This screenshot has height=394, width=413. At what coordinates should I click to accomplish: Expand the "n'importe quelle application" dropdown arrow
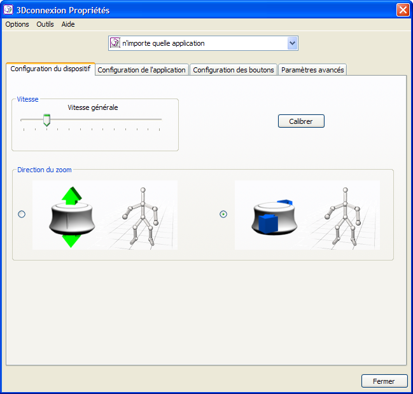click(x=292, y=43)
